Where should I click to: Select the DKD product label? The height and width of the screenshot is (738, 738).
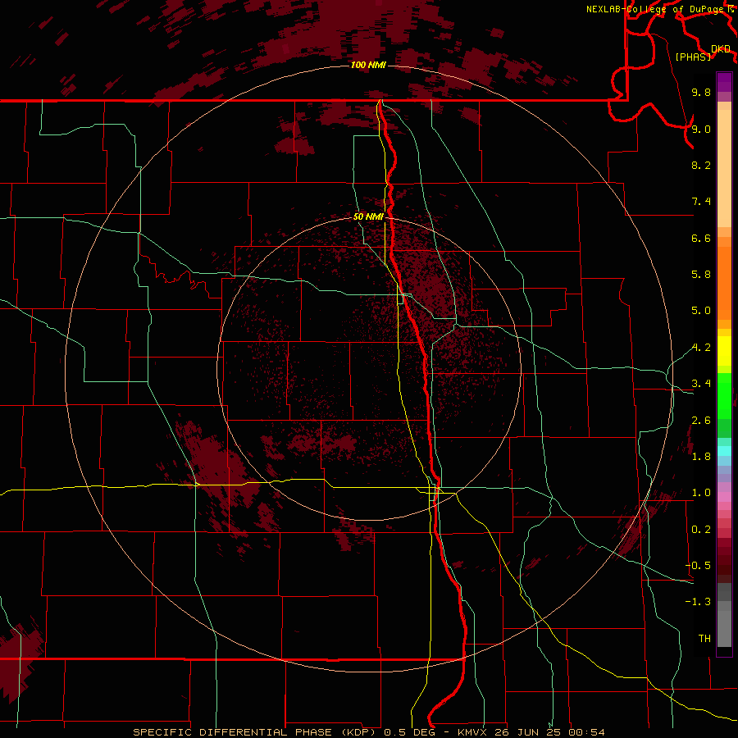(721, 48)
